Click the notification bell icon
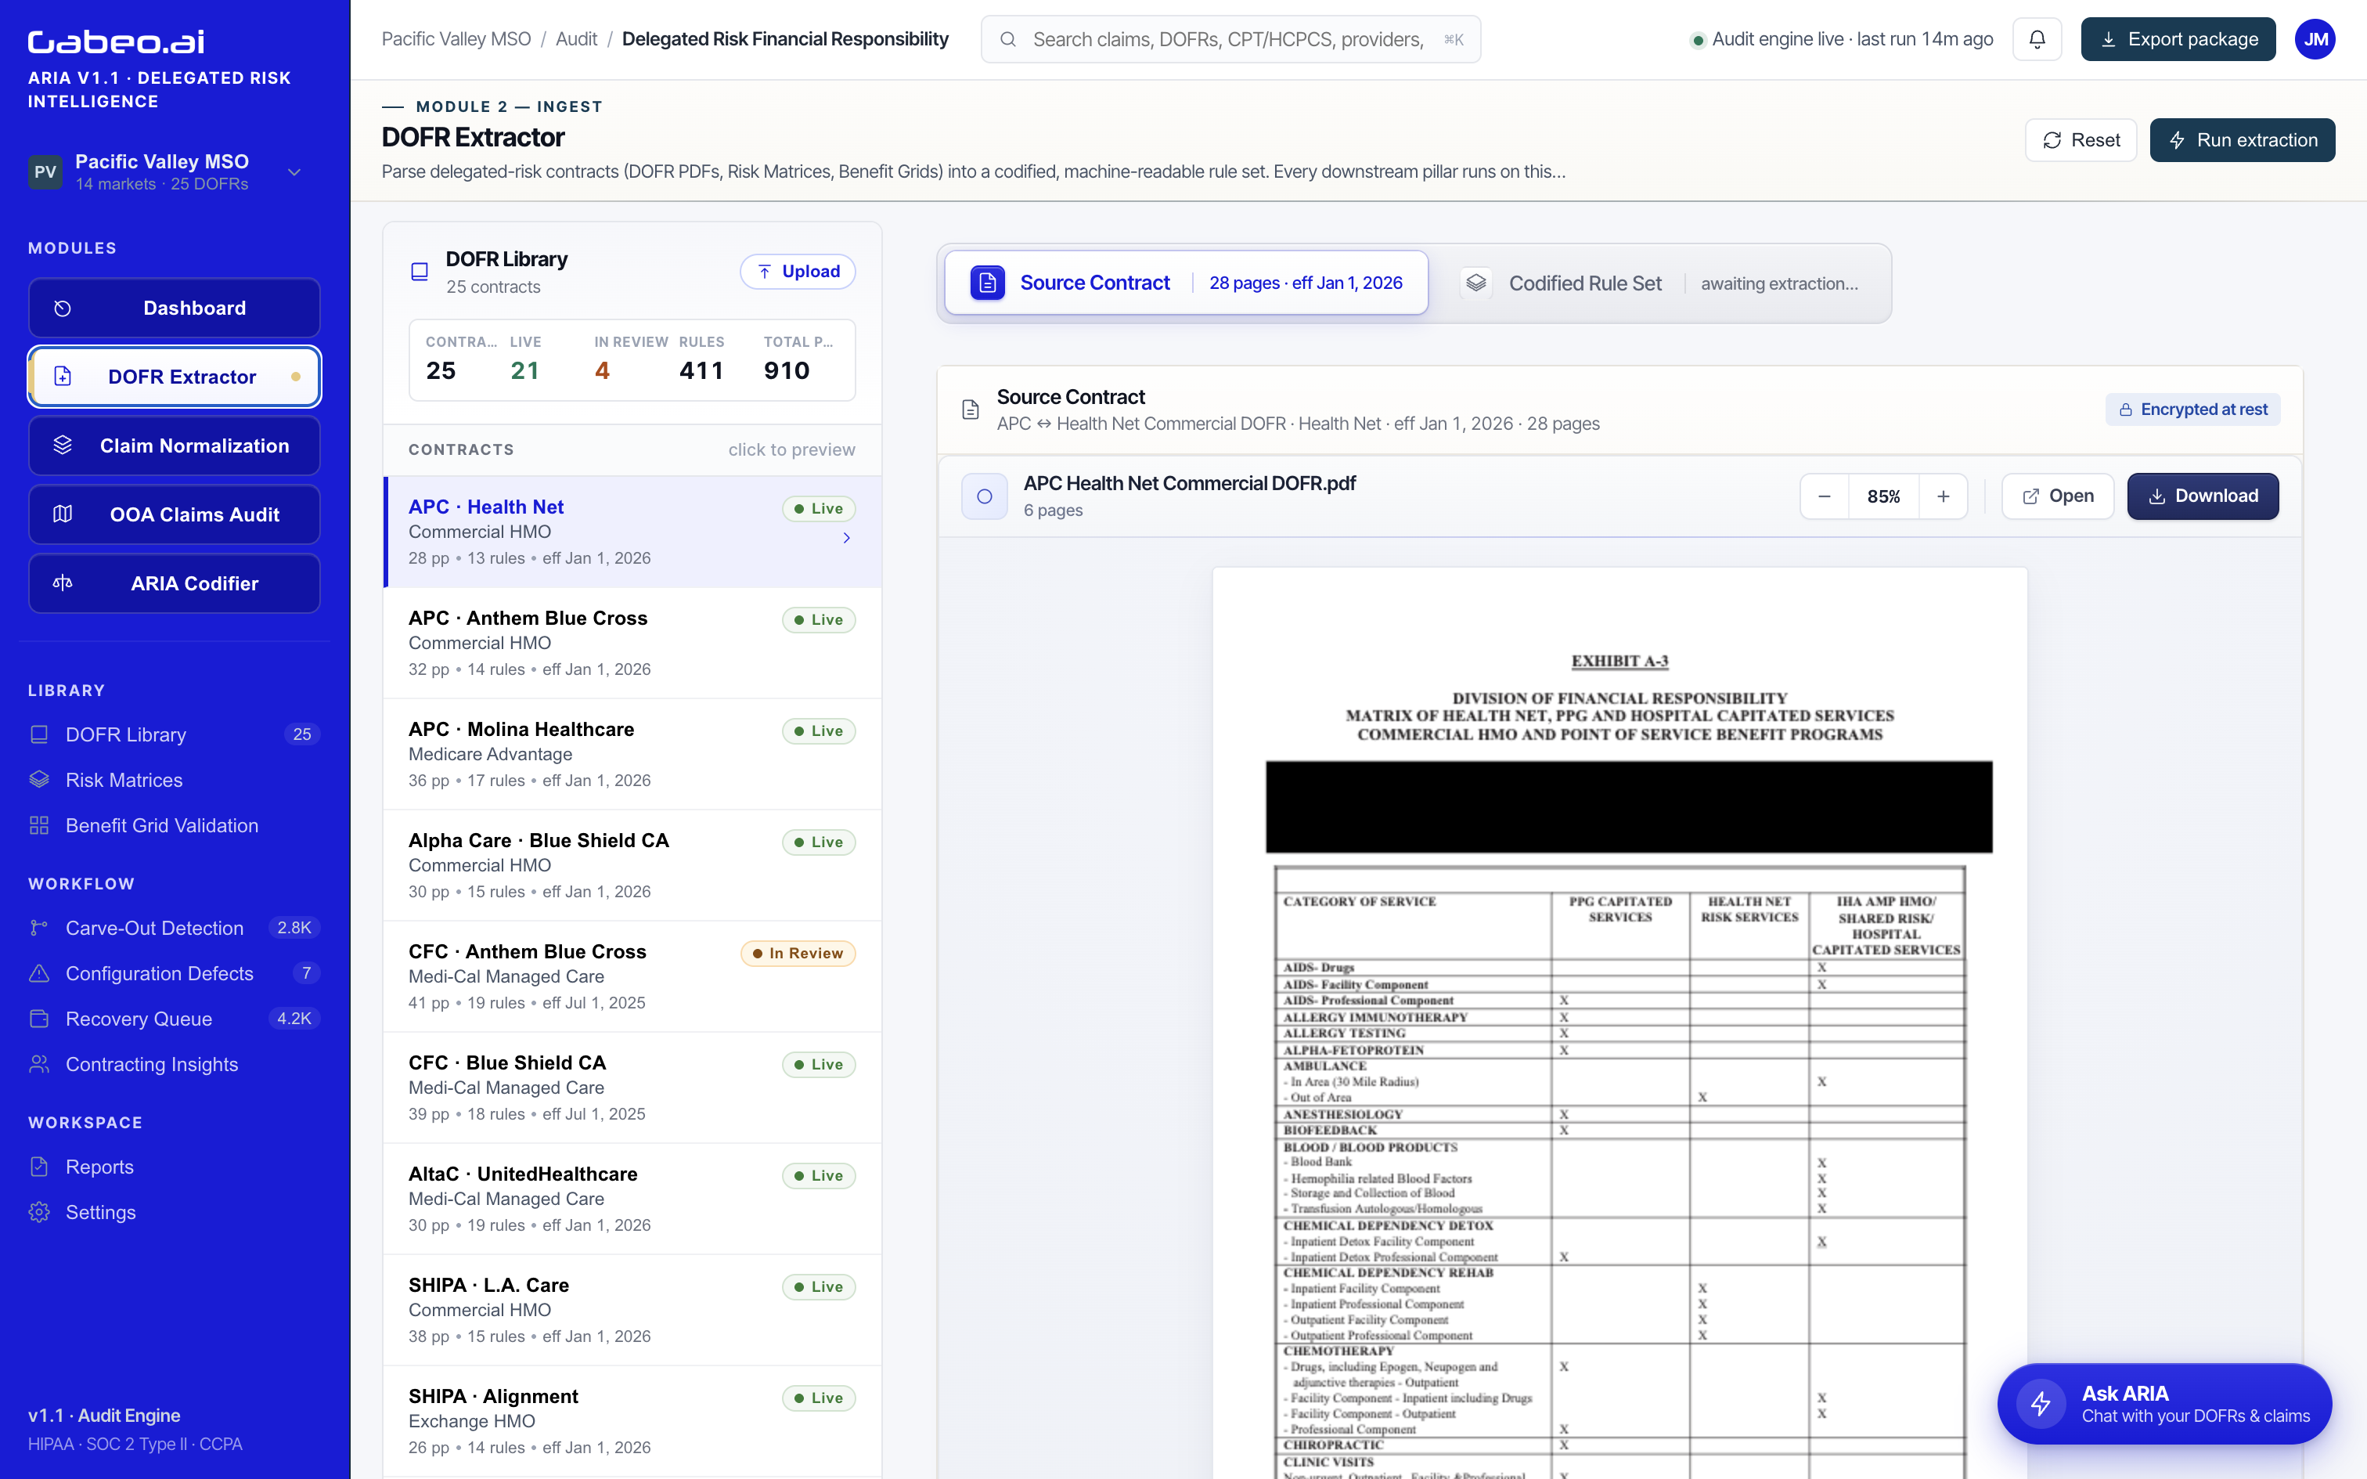The width and height of the screenshot is (2367, 1479). (x=2037, y=39)
